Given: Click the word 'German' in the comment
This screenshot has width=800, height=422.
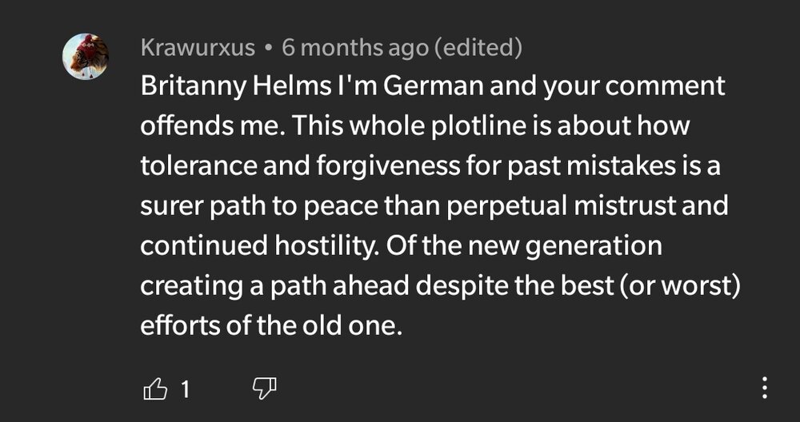Looking at the screenshot, I should (x=433, y=86).
